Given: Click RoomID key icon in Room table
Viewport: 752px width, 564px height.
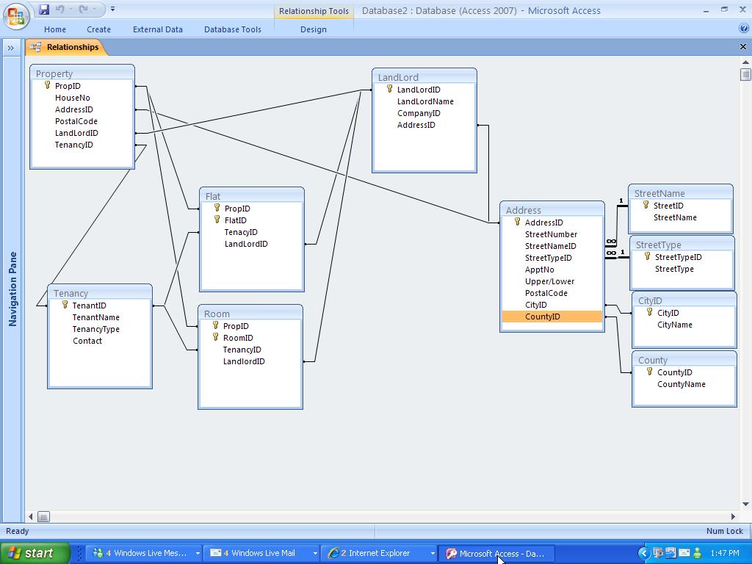Looking at the screenshot, I should click(215, 337).
